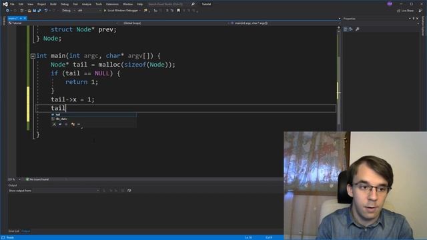Close the main.c tab
Screen dimensions: 427x240
pos(25,18)
